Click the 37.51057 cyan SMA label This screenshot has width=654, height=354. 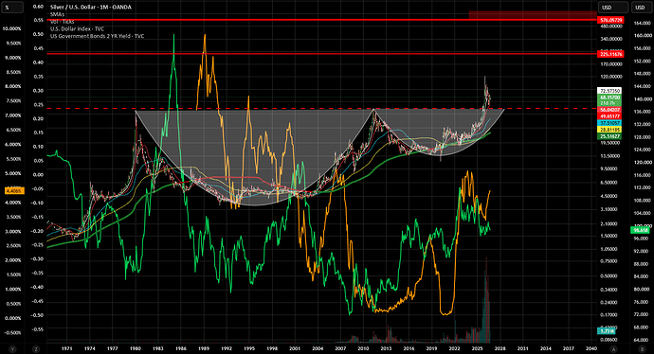[x=609, y=123]
